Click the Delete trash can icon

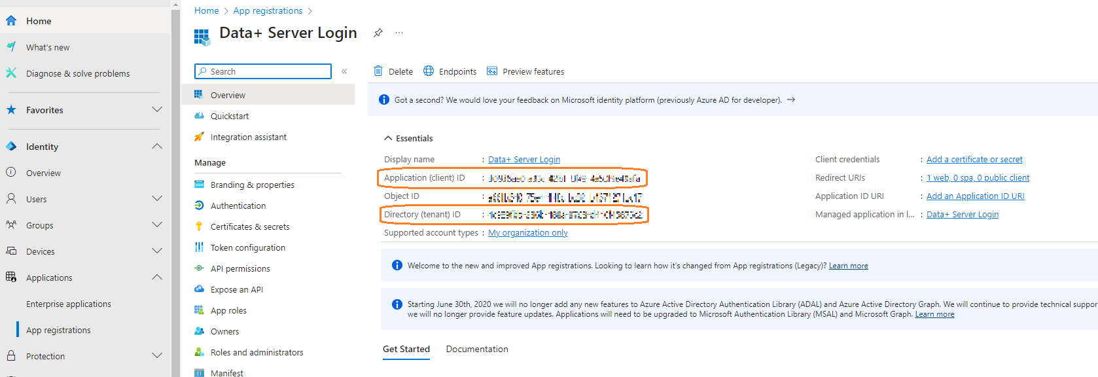click(x=378, y=71)
